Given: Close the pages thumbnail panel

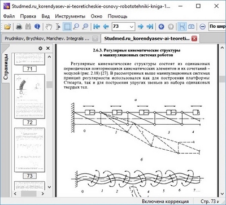Looking at the screenshot, I should pyautogui.click(x=48, y=49).
